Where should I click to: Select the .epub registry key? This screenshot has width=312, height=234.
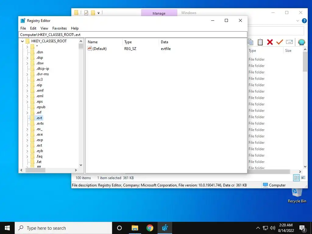(41, 107)
